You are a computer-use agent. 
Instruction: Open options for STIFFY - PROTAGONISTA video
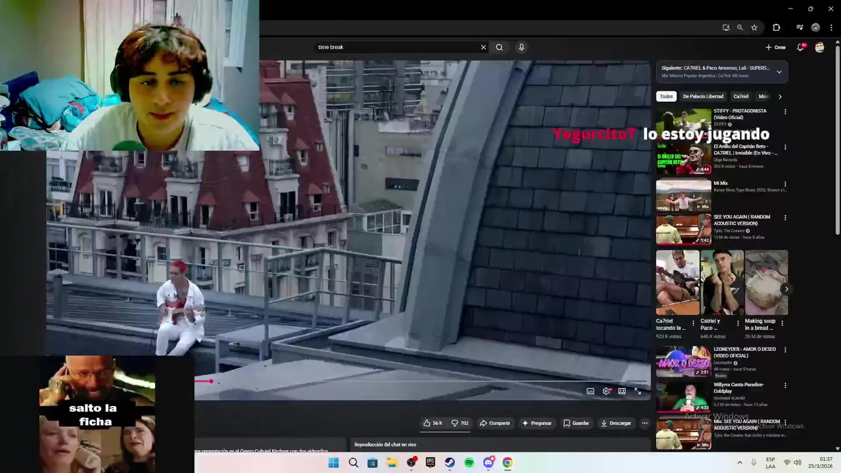tap(785, 112)
